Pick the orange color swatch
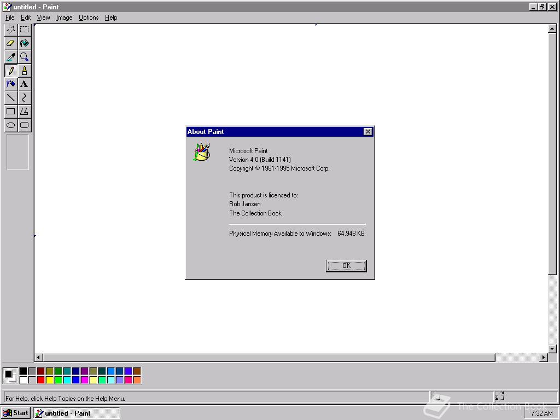This screenshot has width=560, height=420. coord(137,380)
